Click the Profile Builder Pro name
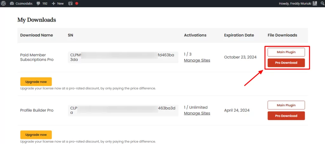The image size is (325, 144). point(37,110)
